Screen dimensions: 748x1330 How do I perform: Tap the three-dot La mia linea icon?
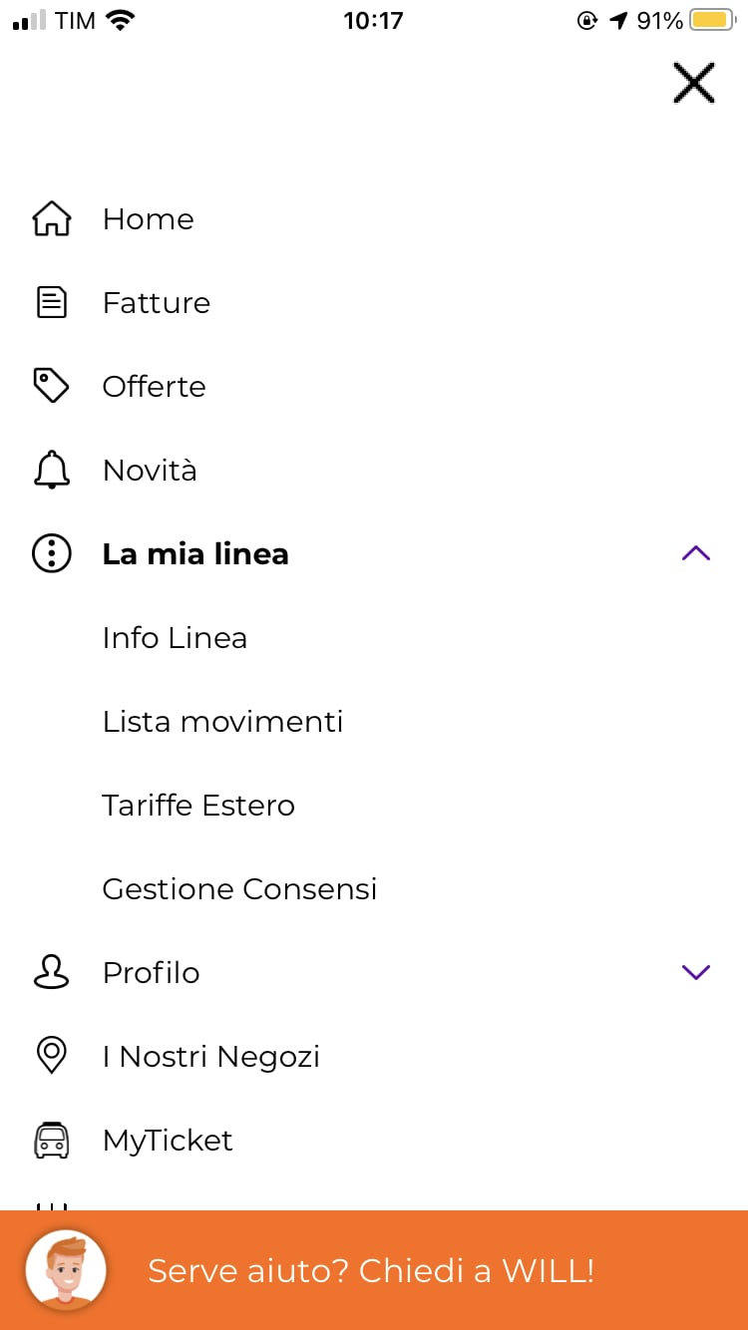52,553
